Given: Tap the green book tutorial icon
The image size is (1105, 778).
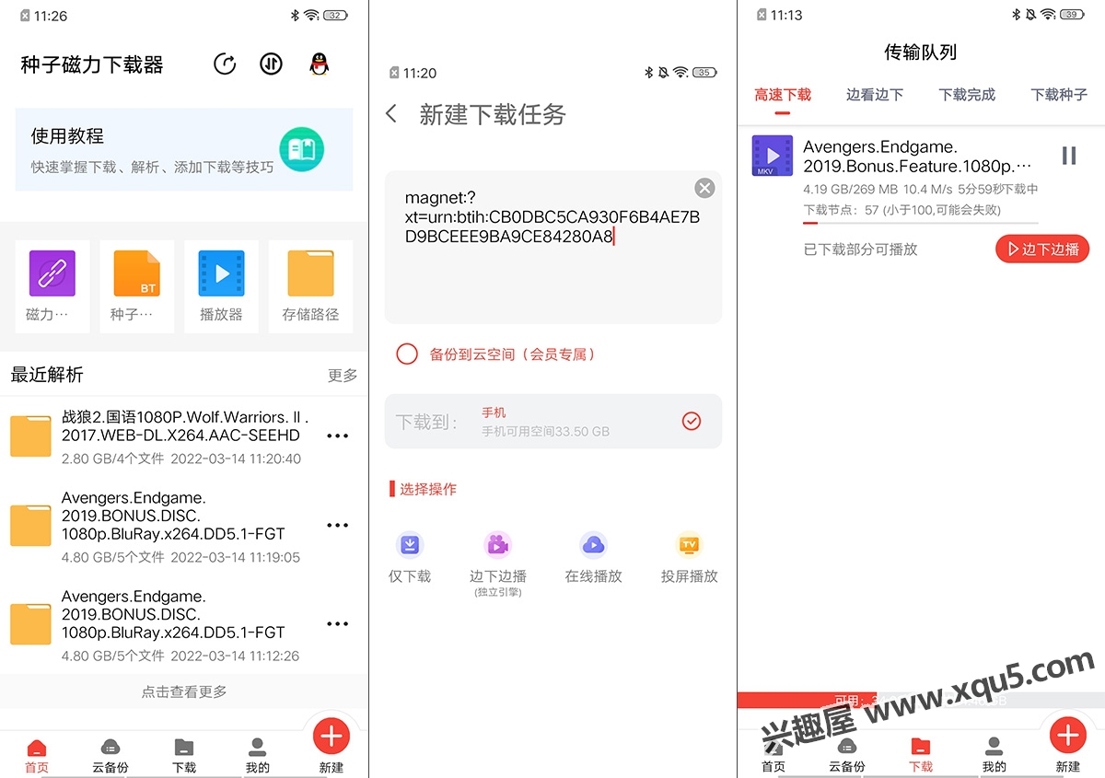Looking at the screenshot, I should pyautogui.click(x=302, y=149).
